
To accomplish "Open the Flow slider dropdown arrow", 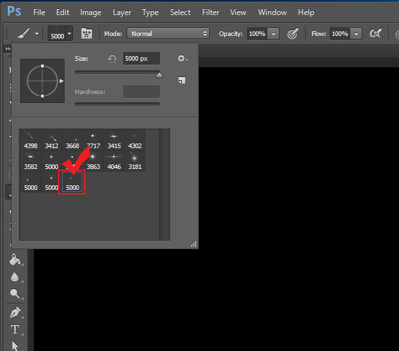I will click(x=356, y=34).
